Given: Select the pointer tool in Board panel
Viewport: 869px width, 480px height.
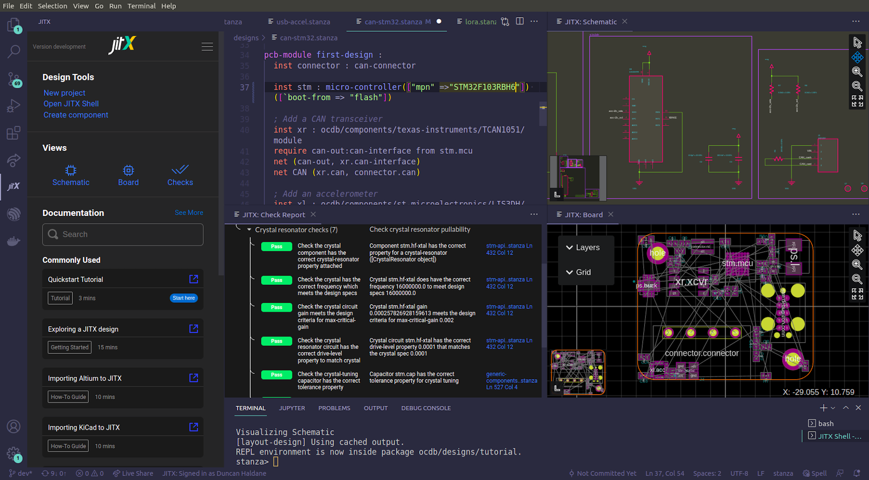Looking at the screenshot, I should point(857,235).
